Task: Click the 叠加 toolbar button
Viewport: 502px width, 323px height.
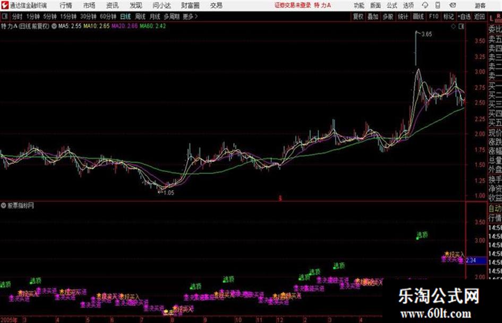Action: coord(373,16)
